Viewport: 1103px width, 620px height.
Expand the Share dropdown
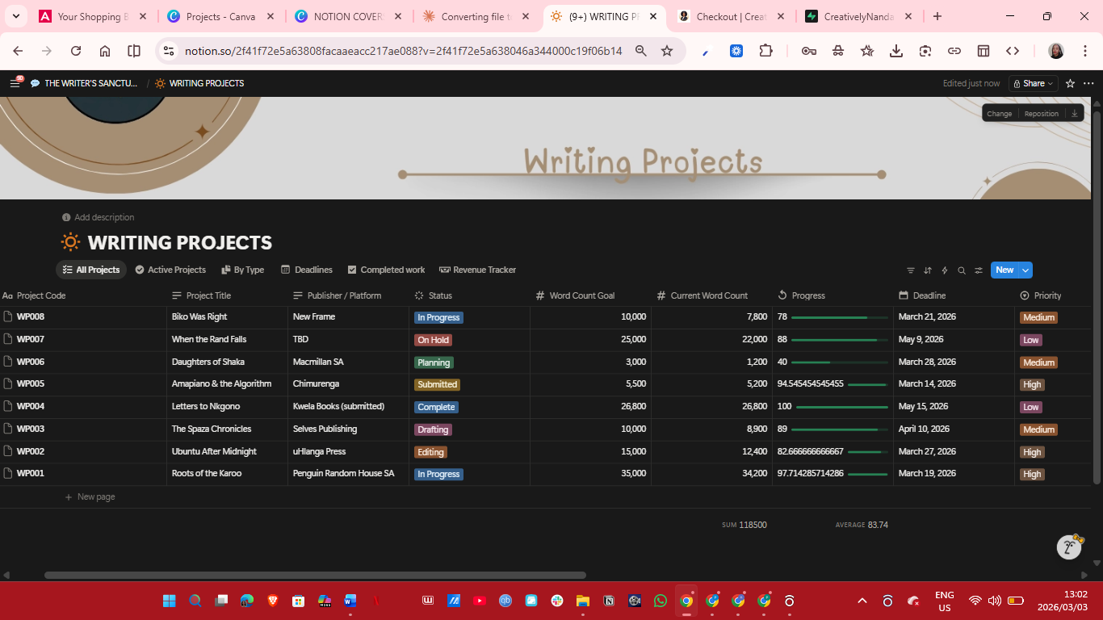coord(1034,83)
